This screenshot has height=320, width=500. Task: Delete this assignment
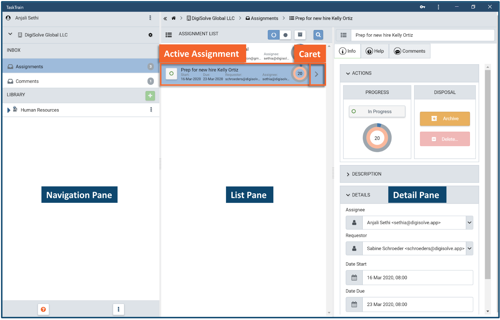445,139
